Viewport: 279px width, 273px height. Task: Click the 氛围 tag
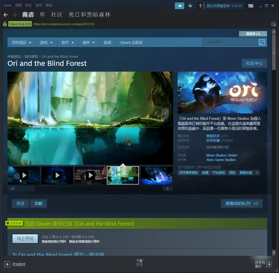click(x=205, y=173)
